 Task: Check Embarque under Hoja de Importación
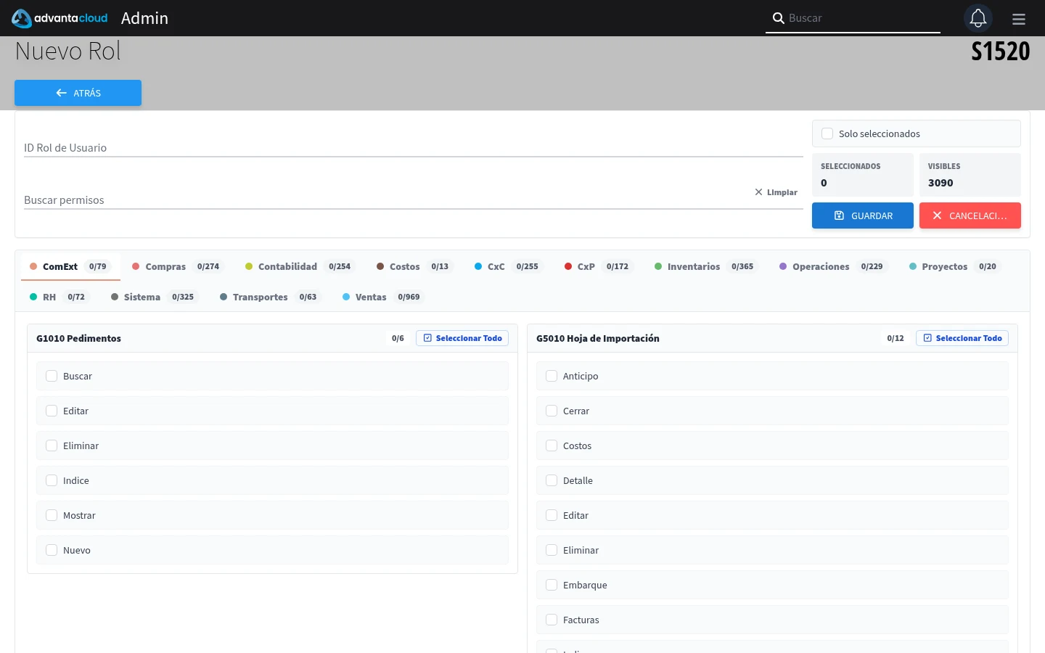[552, 585]
